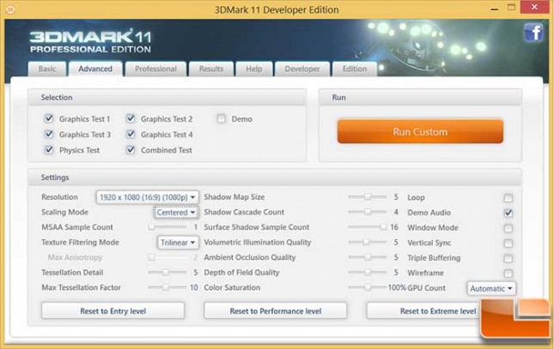Adjust the Tessellation Detail slider
Viewport: 554px width, 349px height.
coord(166,272)
